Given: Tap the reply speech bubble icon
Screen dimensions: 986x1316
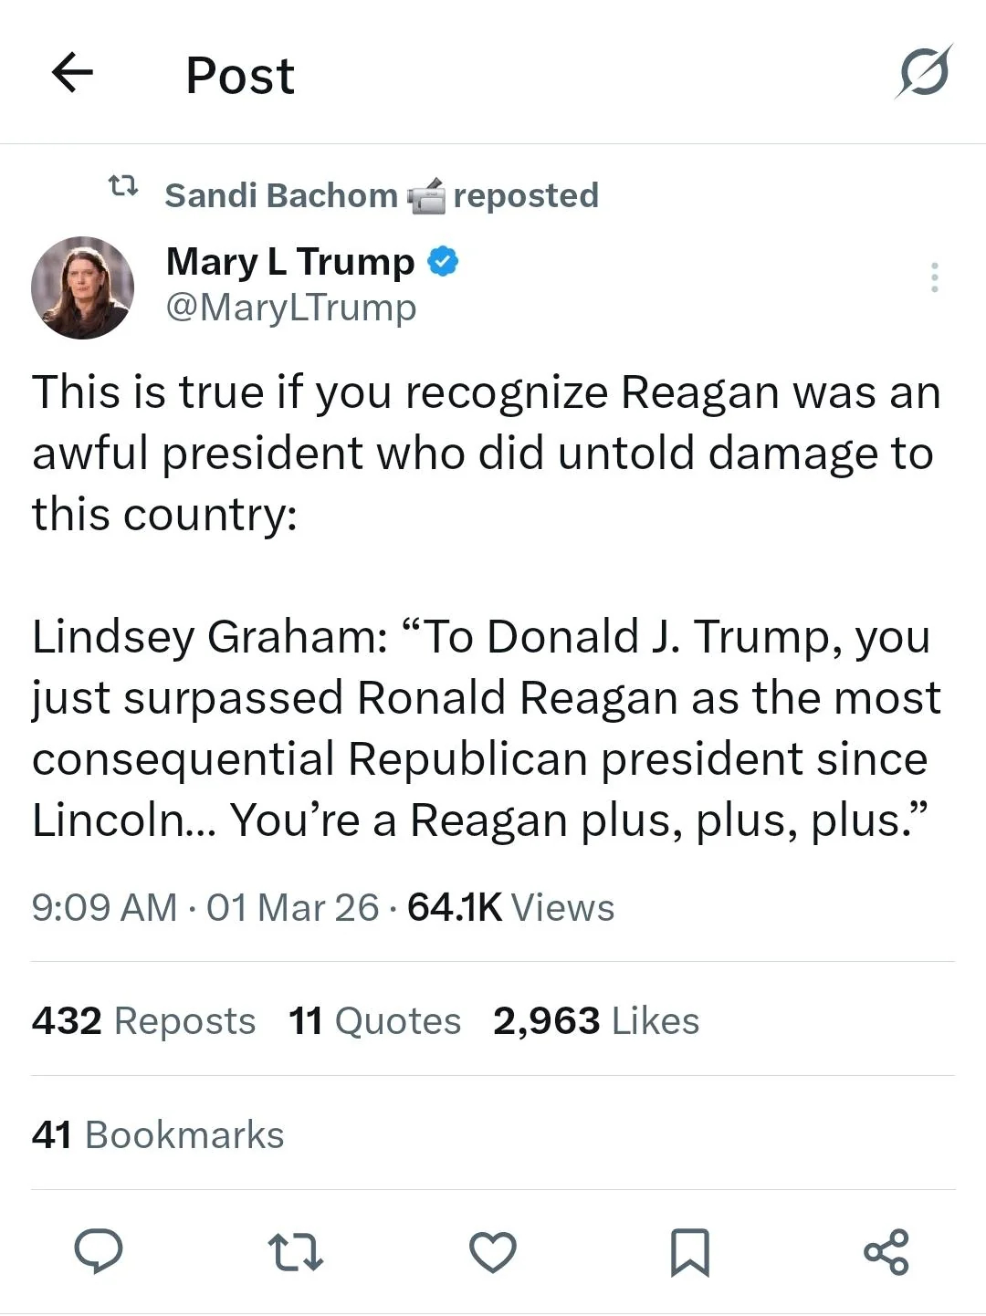Looking at the screenshot, I should click(98, 1251).
